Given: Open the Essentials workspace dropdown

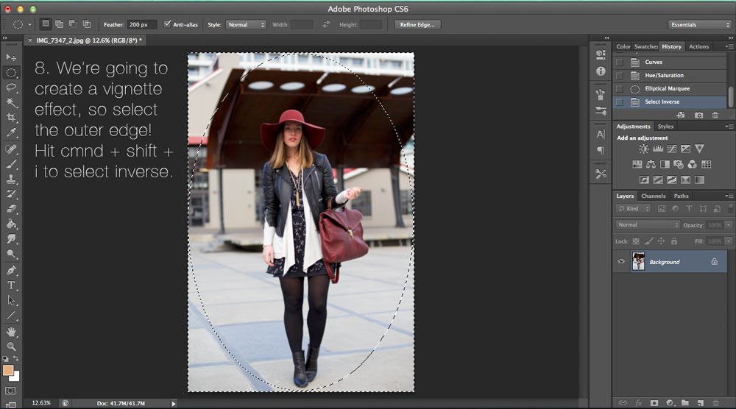Looking at the screenshot, I should tap(699, 24).
